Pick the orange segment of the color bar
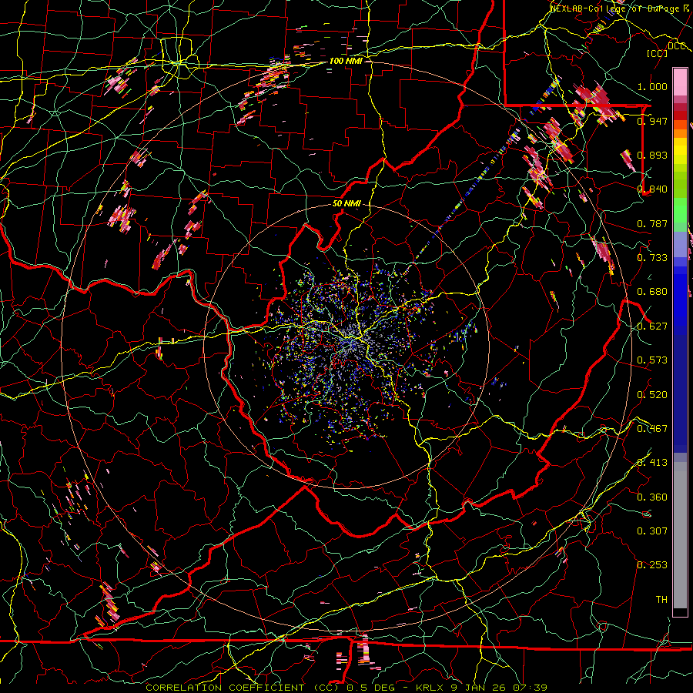Image resolution: width=693 pixels, height=693 pixels. coord(680,132)
